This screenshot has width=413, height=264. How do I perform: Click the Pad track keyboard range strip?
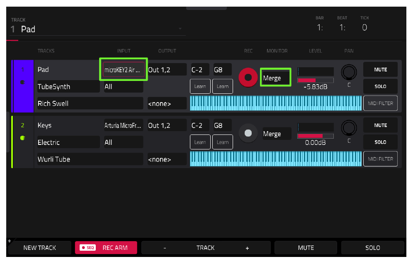tap(276, 103)
